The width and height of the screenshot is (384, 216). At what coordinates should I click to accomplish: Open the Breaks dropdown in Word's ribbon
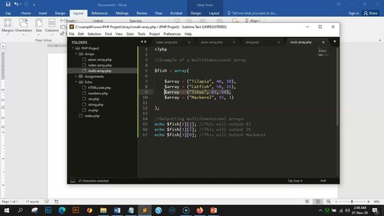click(x=70, y=21)
